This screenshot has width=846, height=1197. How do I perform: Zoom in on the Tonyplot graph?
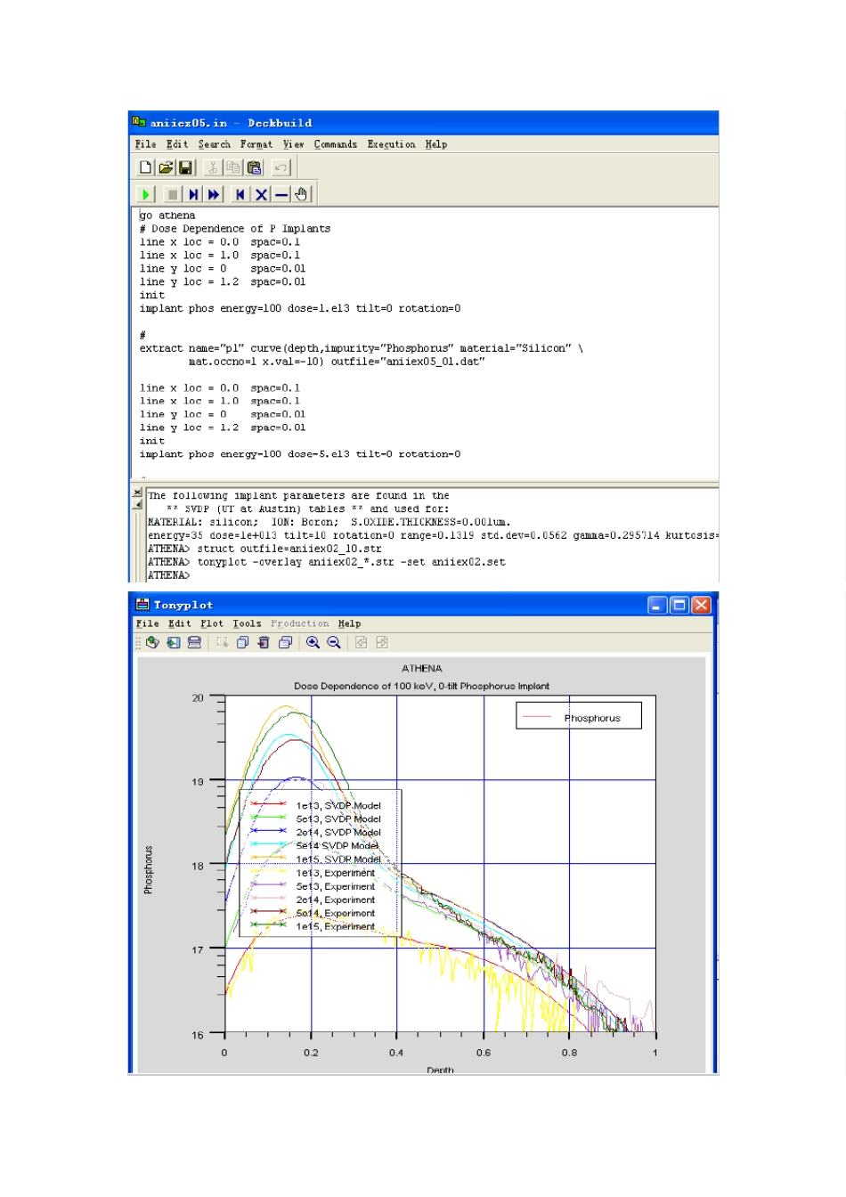pyautogui.click(x=313, y=642)
